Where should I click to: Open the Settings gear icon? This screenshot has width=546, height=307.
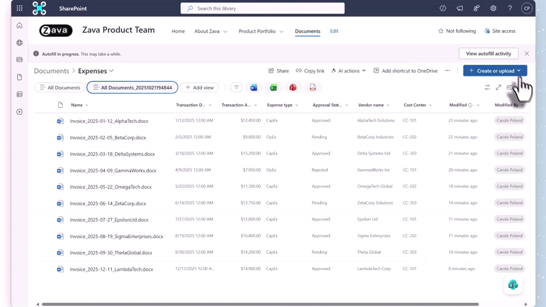click(493, 8)
